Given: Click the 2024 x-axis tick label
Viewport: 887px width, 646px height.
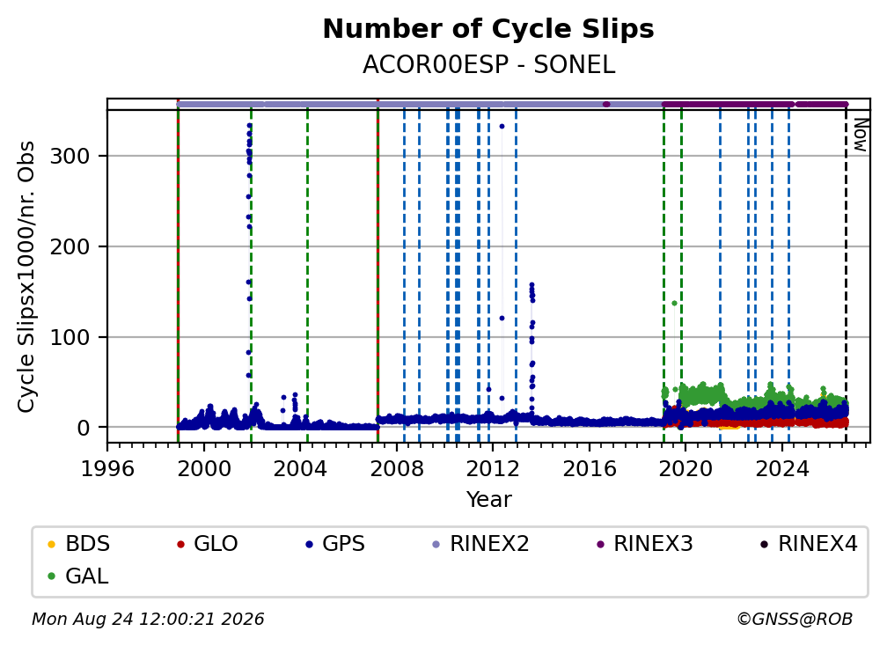Looking at the screenshot, I should point(782,469).
